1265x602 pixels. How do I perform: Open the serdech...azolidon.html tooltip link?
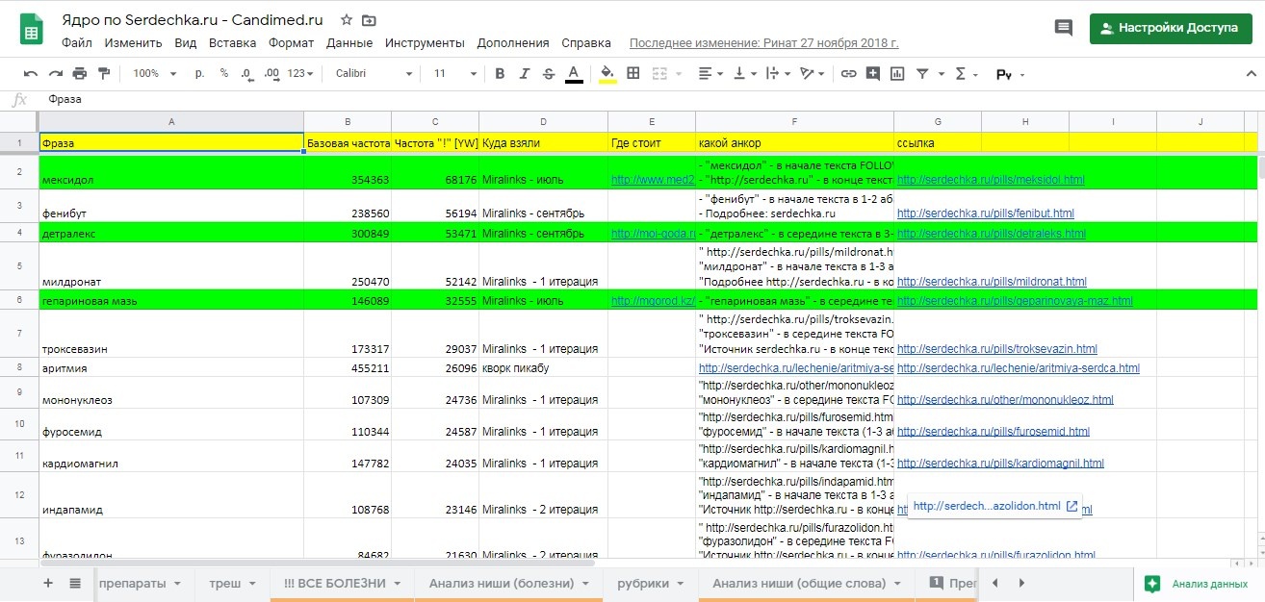tap(987, 506)
